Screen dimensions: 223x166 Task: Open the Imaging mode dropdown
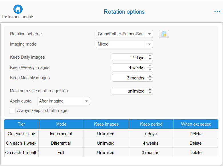(x=149, y=44)
